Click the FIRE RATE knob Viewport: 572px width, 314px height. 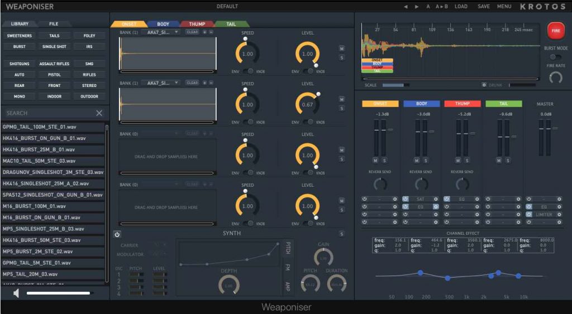555,78
